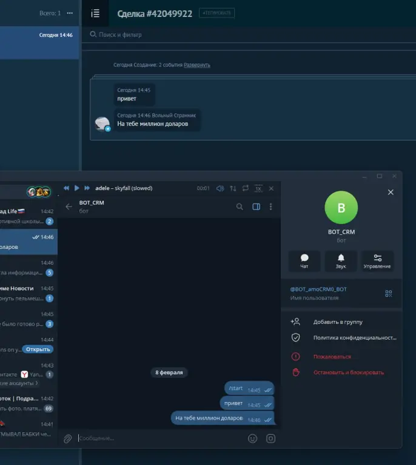
Task: Skip to the next audio track
Action: point(87,188)
